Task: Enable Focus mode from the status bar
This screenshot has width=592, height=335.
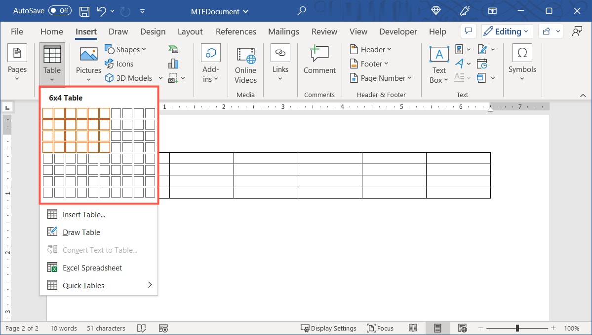Action: [x=380, y=328]
